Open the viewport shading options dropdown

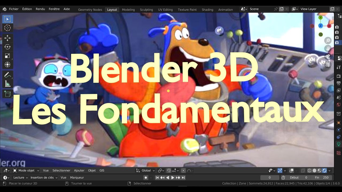pyautogui.click(x=329, y=170)
